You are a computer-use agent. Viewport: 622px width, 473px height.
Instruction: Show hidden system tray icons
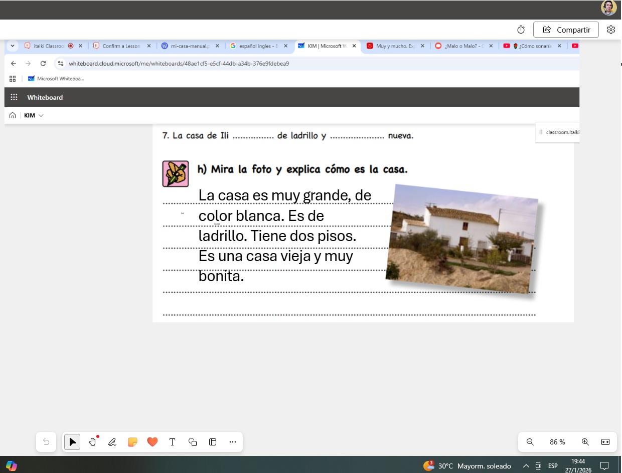(x=526, y=466)
